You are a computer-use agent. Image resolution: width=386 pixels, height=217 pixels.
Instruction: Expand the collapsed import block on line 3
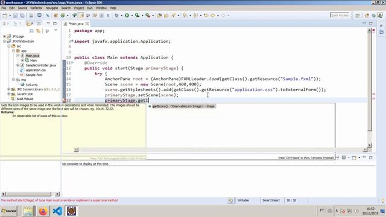coord(72,41)
